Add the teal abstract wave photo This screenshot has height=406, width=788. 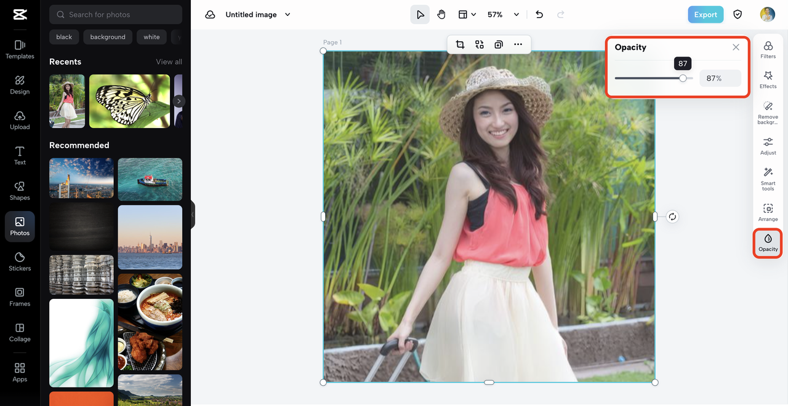click(81, 343)
